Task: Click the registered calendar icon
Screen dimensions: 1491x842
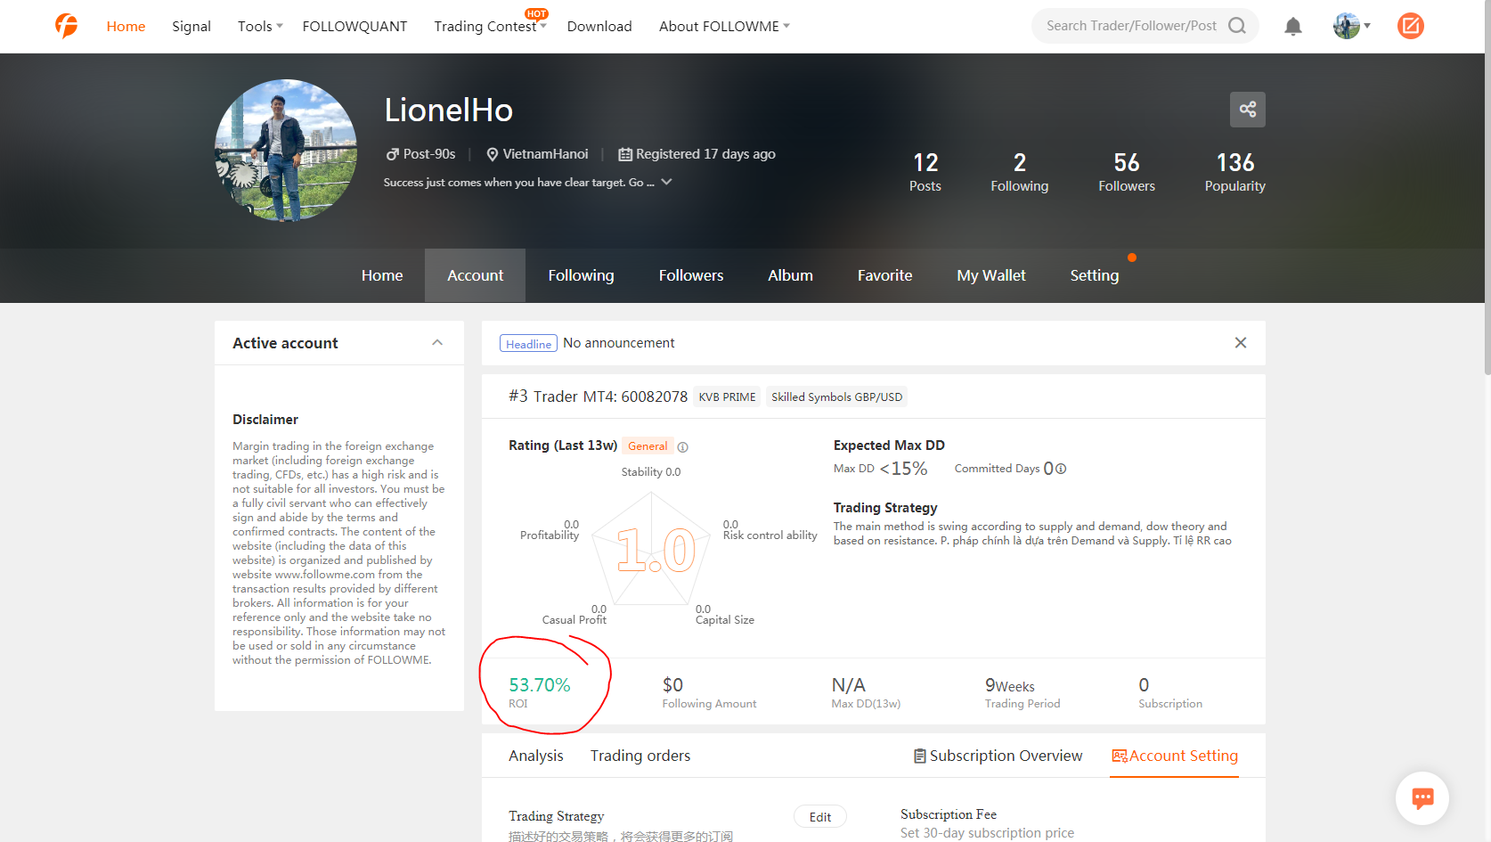Action: tap(625, 154)
